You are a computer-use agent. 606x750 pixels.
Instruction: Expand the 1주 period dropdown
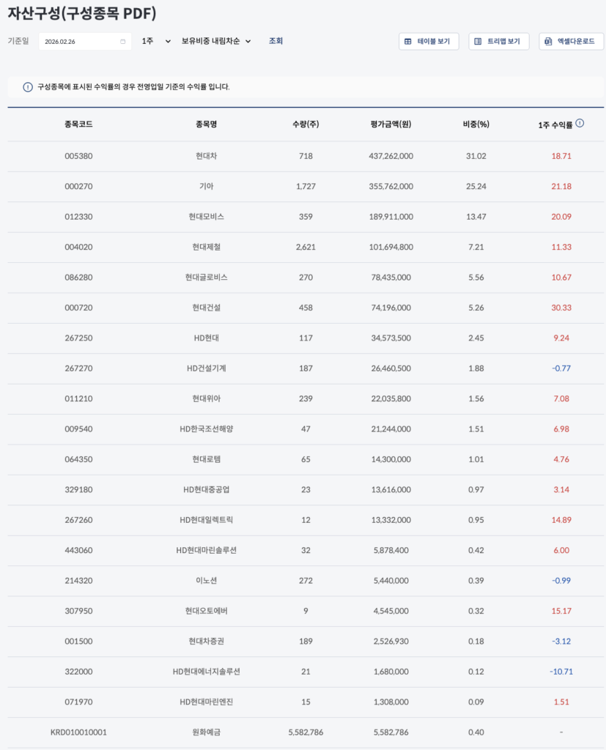point(156,41)
